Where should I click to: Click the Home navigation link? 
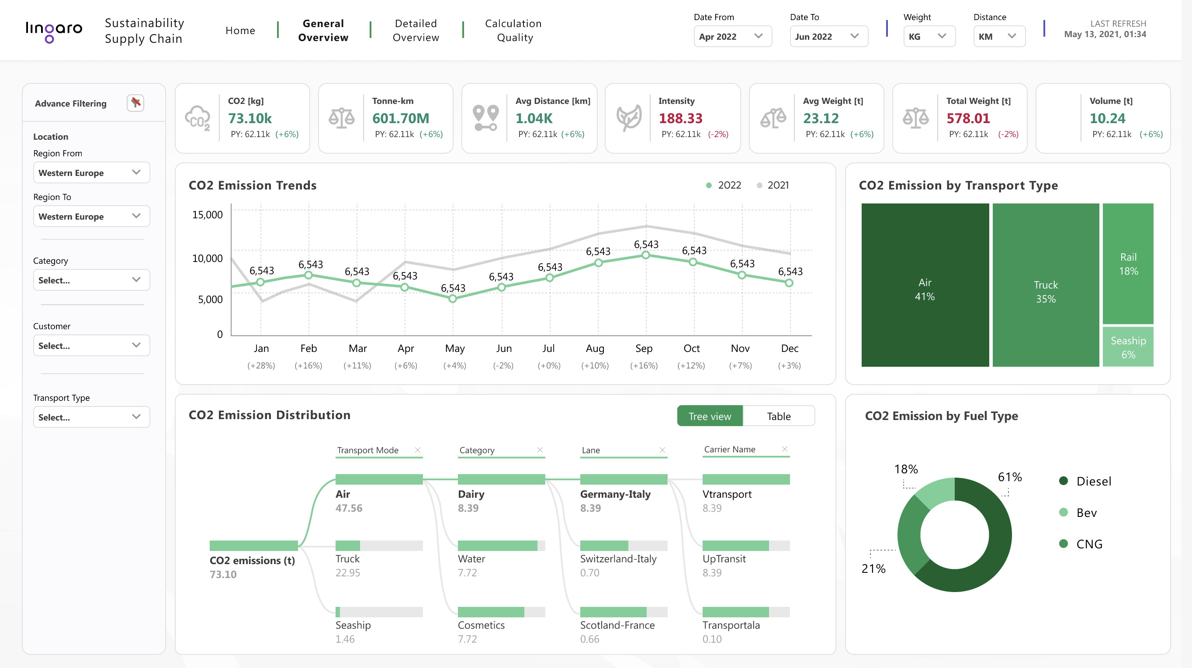[x=240, y=31]
